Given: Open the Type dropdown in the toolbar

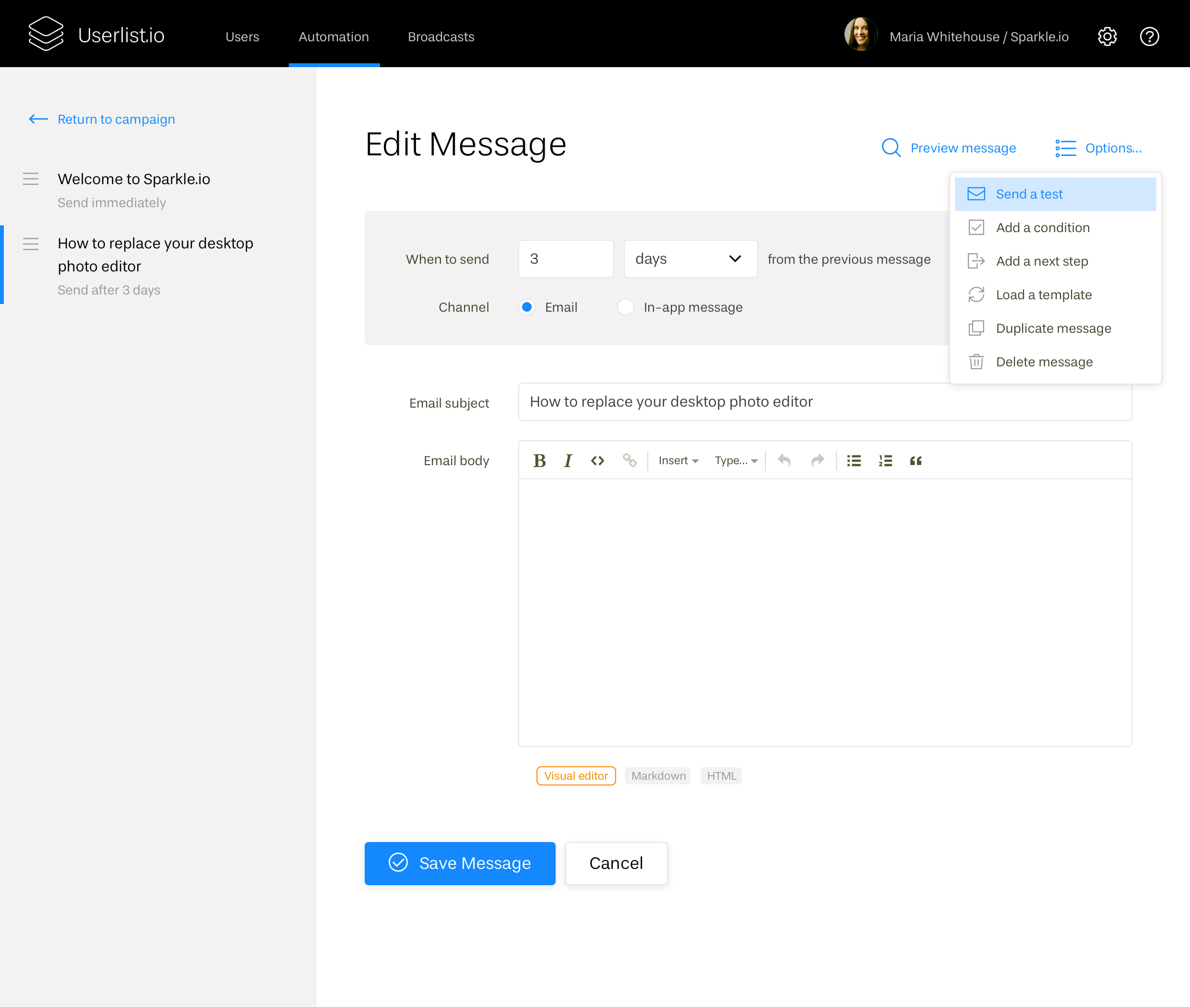Looking at the screenshot, I should (736, 460).
